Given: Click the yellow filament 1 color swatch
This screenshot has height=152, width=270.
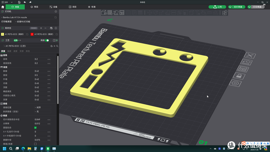Looking at the screenshot, I should pyautogui.click(x=2, y=34).
